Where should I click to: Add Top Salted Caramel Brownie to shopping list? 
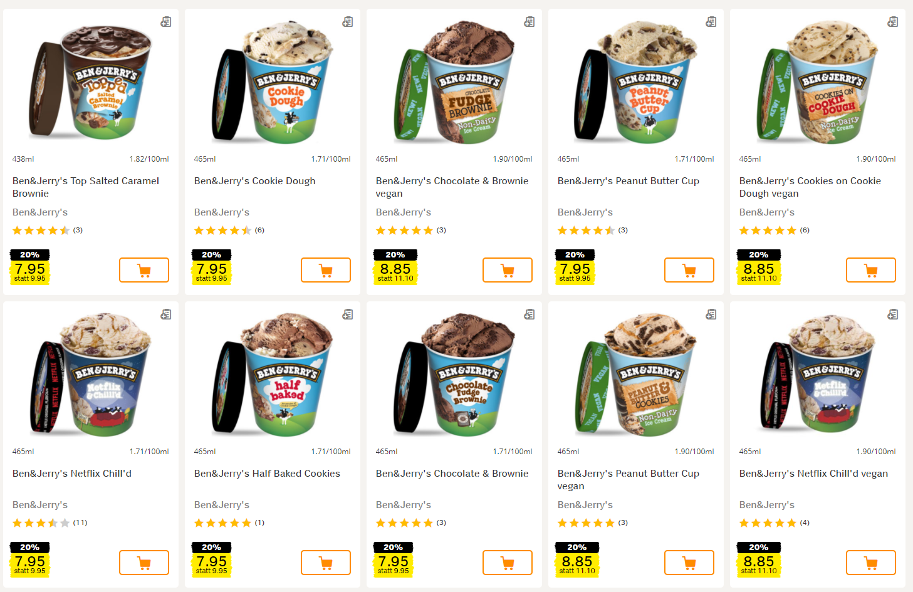click(165, 22)
